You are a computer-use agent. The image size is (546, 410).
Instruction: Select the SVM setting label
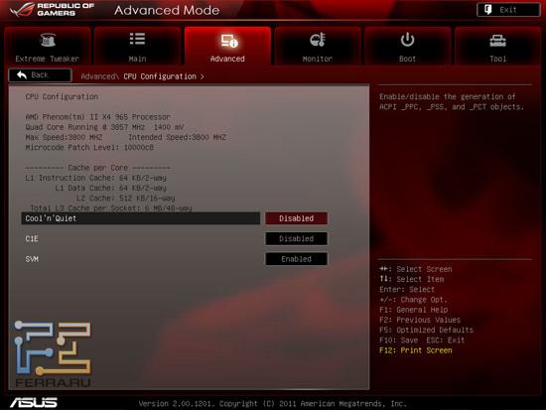(32, 259)
